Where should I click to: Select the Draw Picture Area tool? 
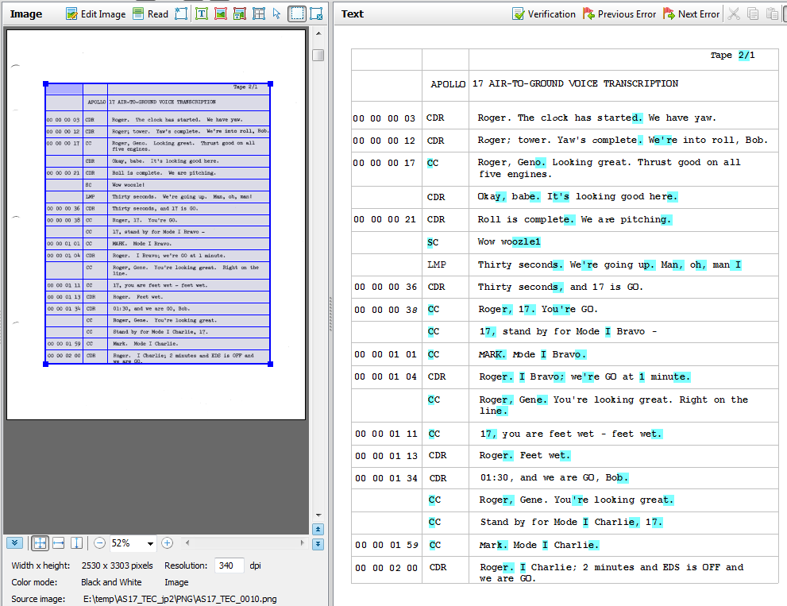[220, 14]
